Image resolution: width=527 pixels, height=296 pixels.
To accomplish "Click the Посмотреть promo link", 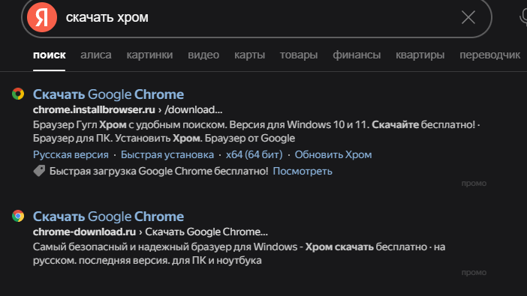I will click(x=303, y=171).
